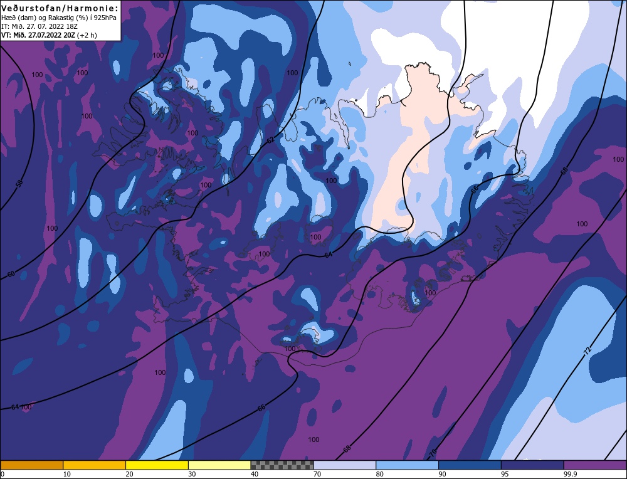This screenshot has width=627, height=479.
Task: Click the pale yellow 30–40 legend swatch
Action: pos(219,465)
